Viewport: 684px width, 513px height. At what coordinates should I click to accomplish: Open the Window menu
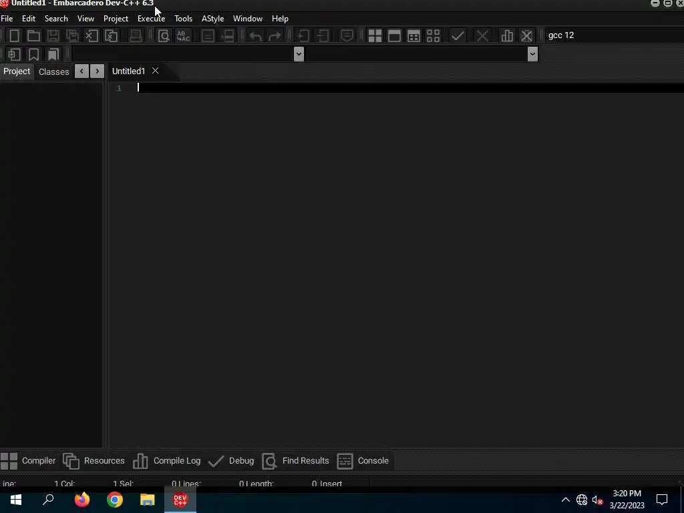pos(247,18)
